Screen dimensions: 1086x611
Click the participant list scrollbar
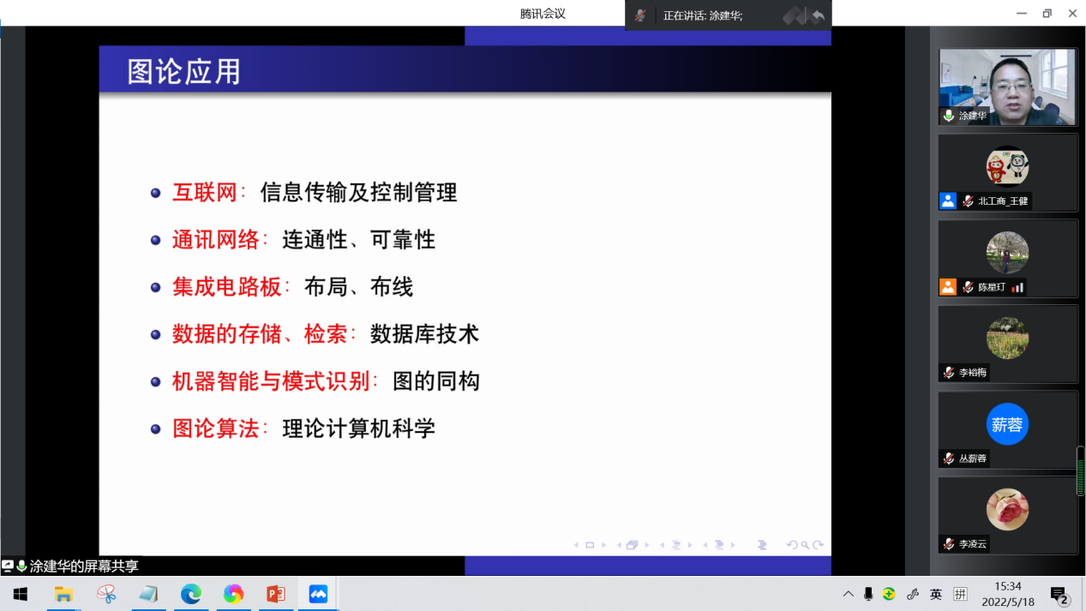coord(1080,471)
